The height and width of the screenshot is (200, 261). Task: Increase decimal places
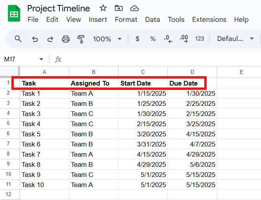click(x=184, y=39)
